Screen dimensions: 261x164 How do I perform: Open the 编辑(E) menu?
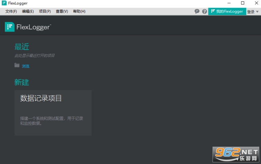pos(28,11)
